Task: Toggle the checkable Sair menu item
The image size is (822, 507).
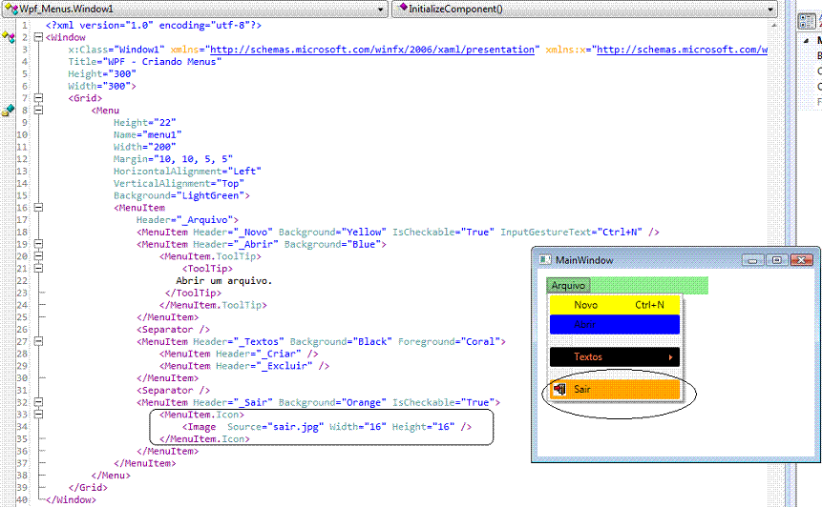Action: pos(614,390)
